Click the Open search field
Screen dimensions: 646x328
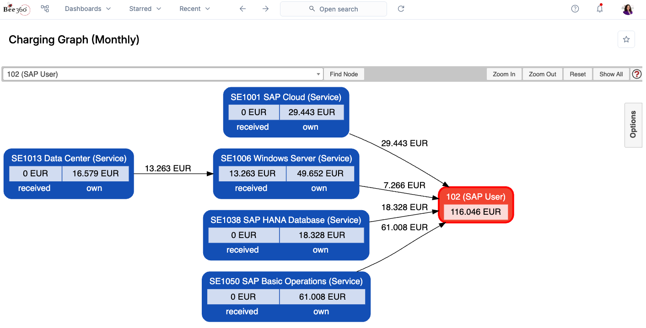coord(334,9)
